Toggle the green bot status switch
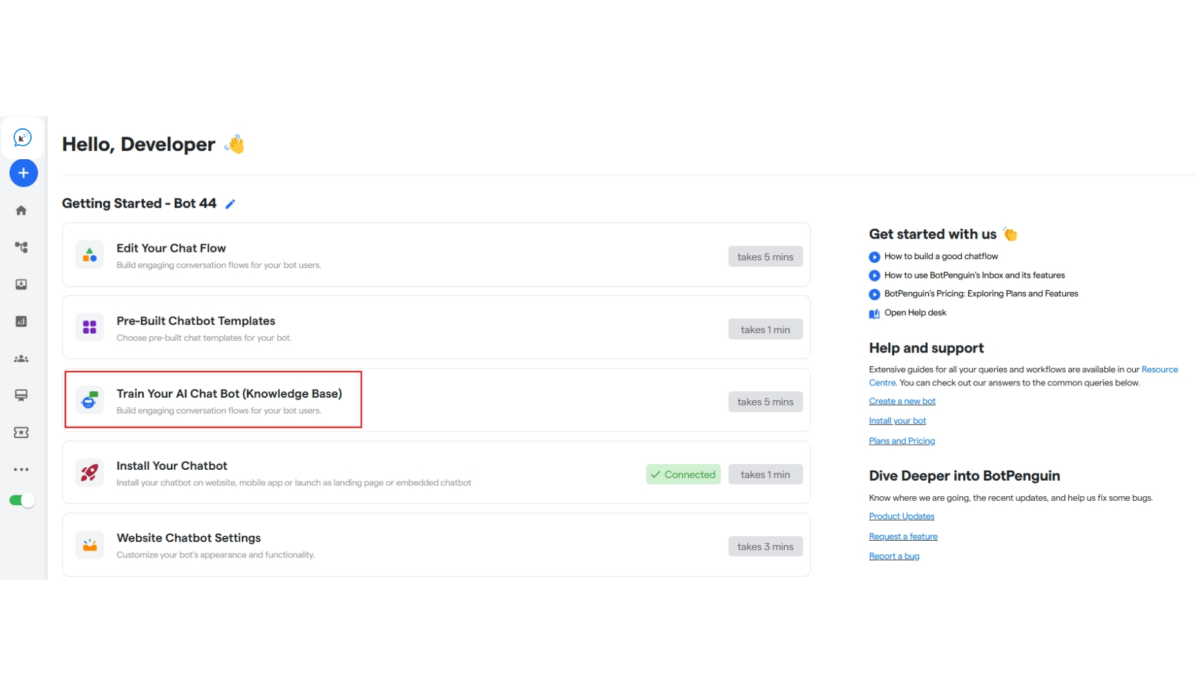Image resolution: width=1203 pixels, height=696 pixels. [22, 501]
